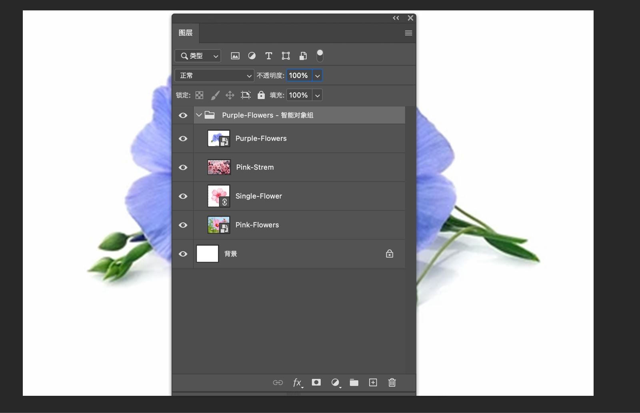Create new fill or adjustment layer
The image size is (640, 413).
pyautogui.click(x=336, y=383)
